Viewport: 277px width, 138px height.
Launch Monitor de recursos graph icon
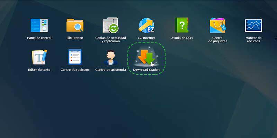click(x=253, y=25)
